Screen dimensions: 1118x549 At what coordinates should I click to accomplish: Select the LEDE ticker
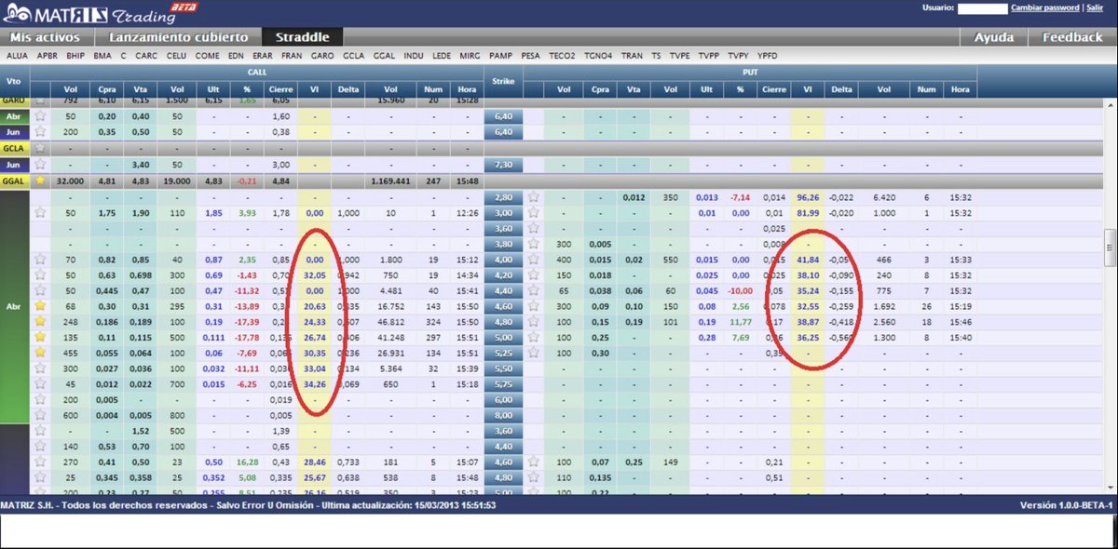[x=443, y=56]
